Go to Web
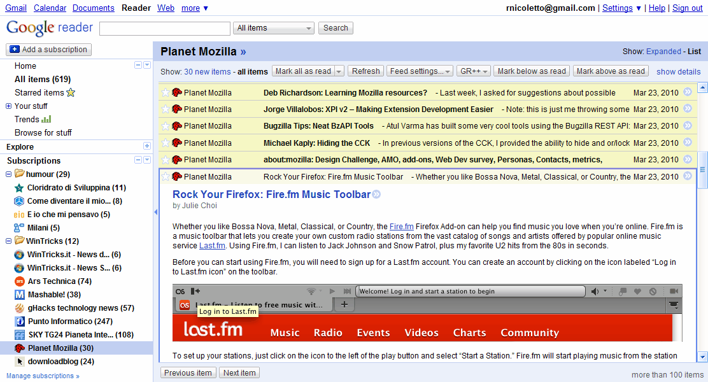Viewport: 708px width, 382px height. tap(166, 8)
